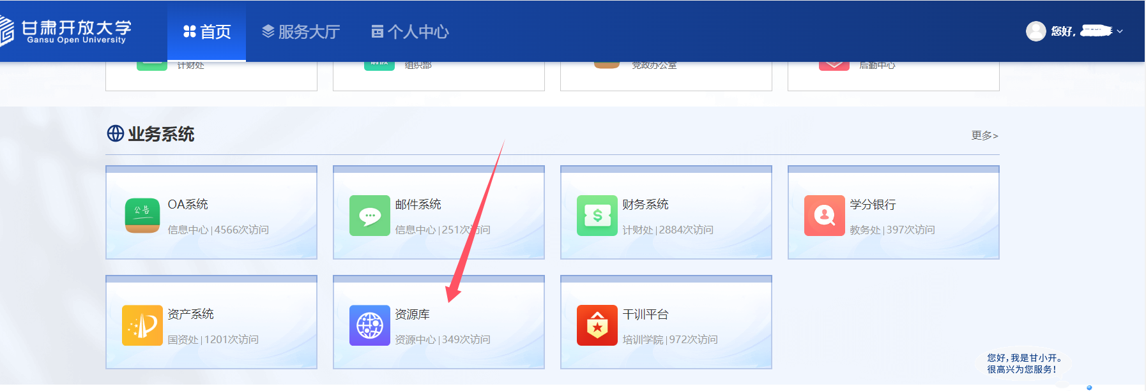The height and width of the screenshot is (391, 1146).
Task: Click the 后勤中心 department card
Action: click(893, 76)
